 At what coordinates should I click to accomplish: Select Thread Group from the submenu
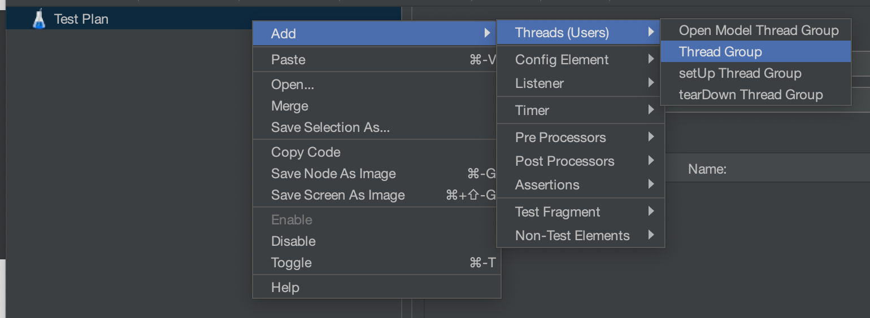coord(756,52)
